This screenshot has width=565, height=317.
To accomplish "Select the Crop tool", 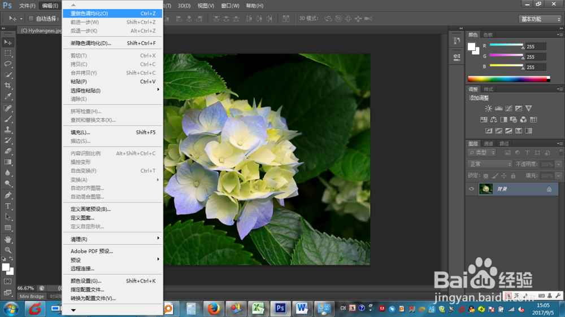I will coord(8,86).
